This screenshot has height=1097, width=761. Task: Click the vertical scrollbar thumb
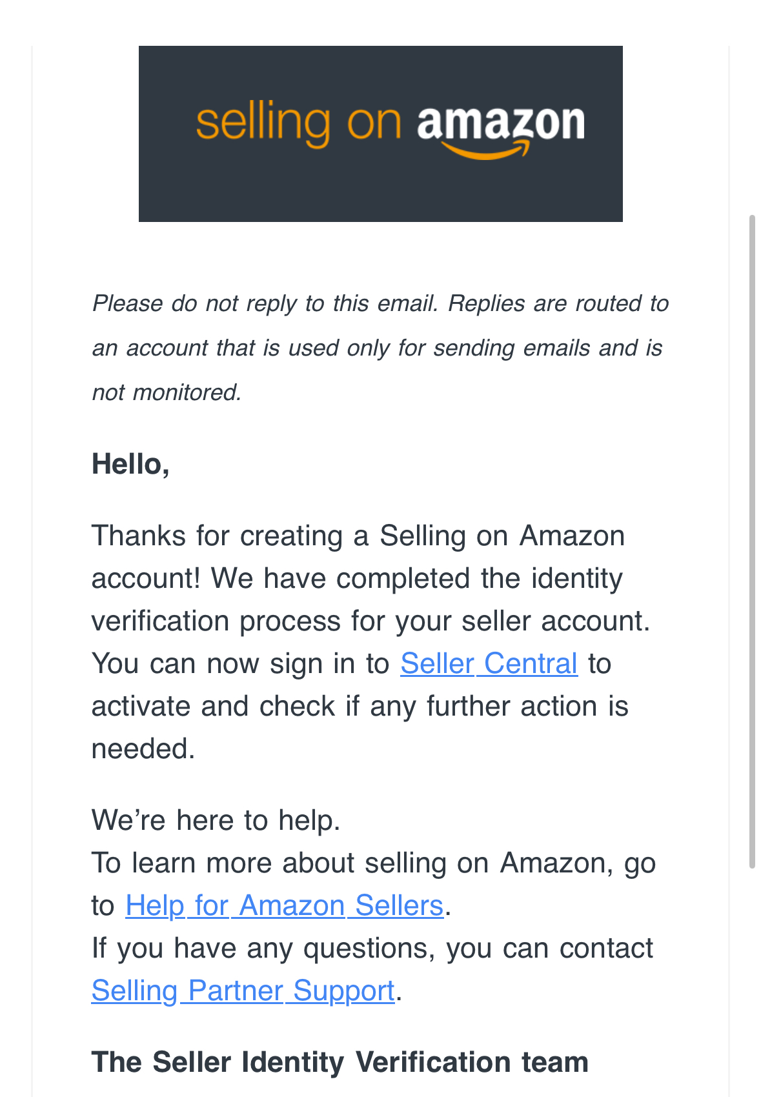click(752, 541)
